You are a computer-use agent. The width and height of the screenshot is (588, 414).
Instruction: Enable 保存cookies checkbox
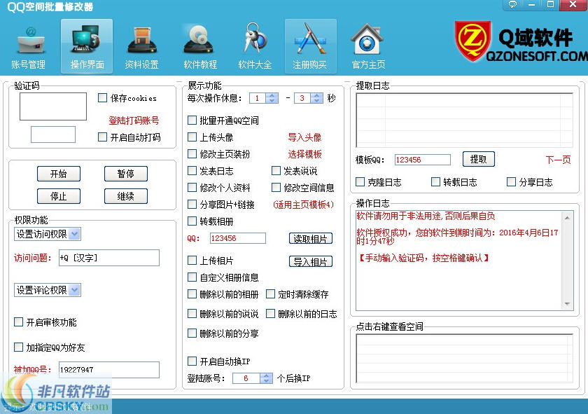point(102,98)
